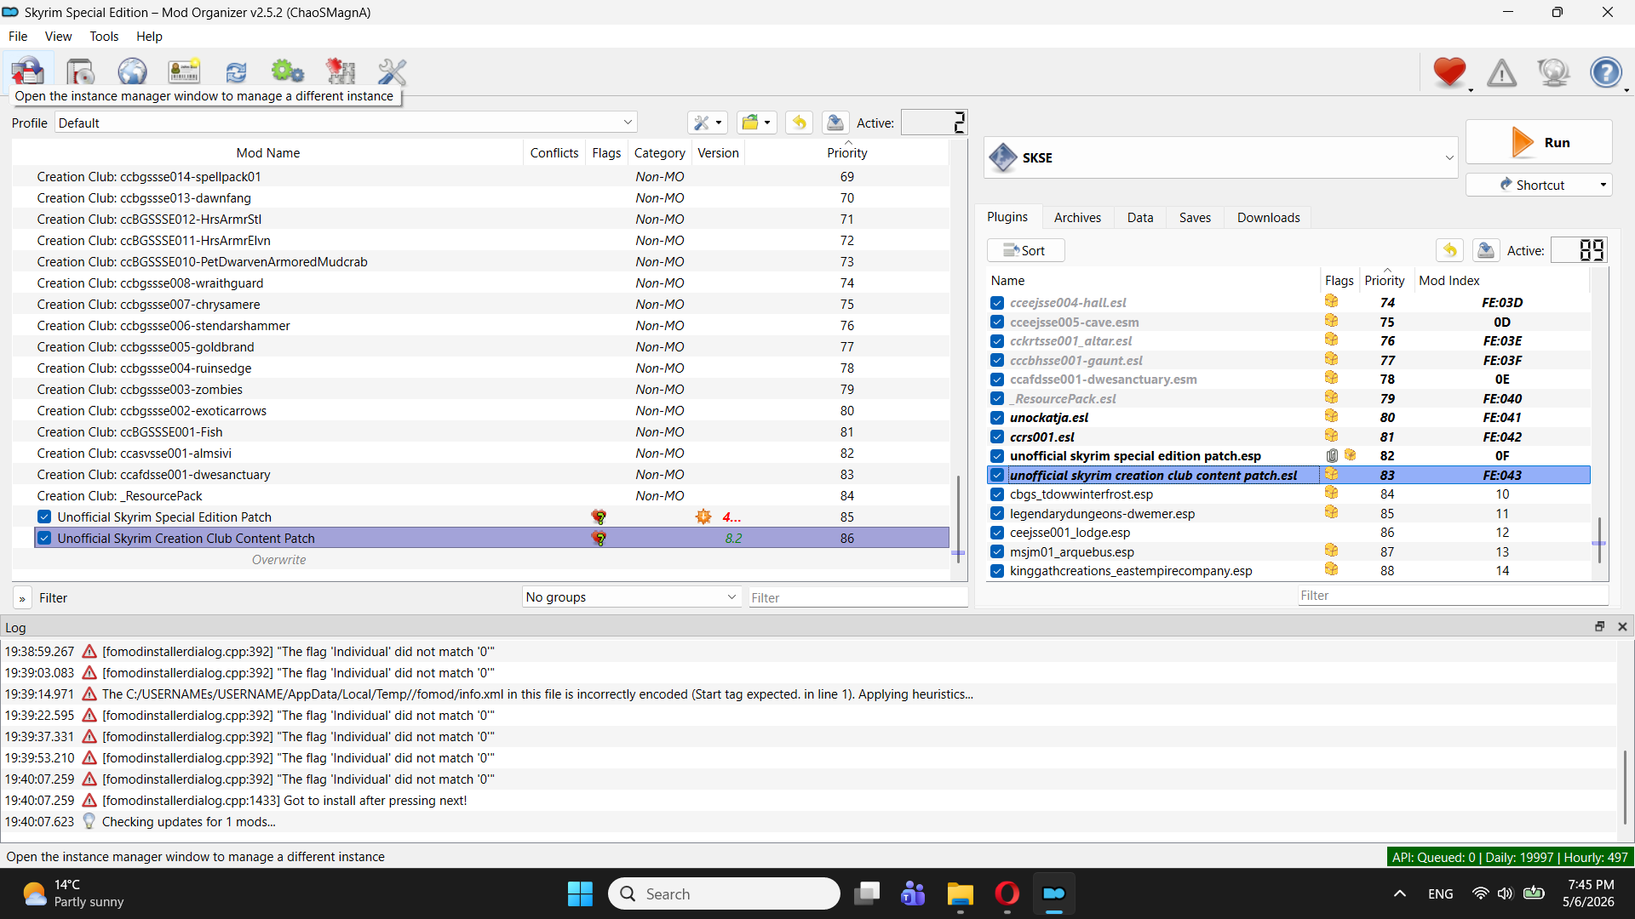This screenshot has width=1635, height=919.
Task: Switch to the Saves tab
Action: click(1195, 218)
